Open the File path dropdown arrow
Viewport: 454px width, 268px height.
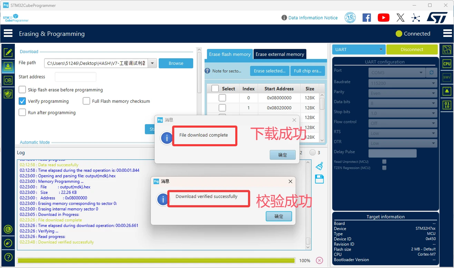pos(152,63)
